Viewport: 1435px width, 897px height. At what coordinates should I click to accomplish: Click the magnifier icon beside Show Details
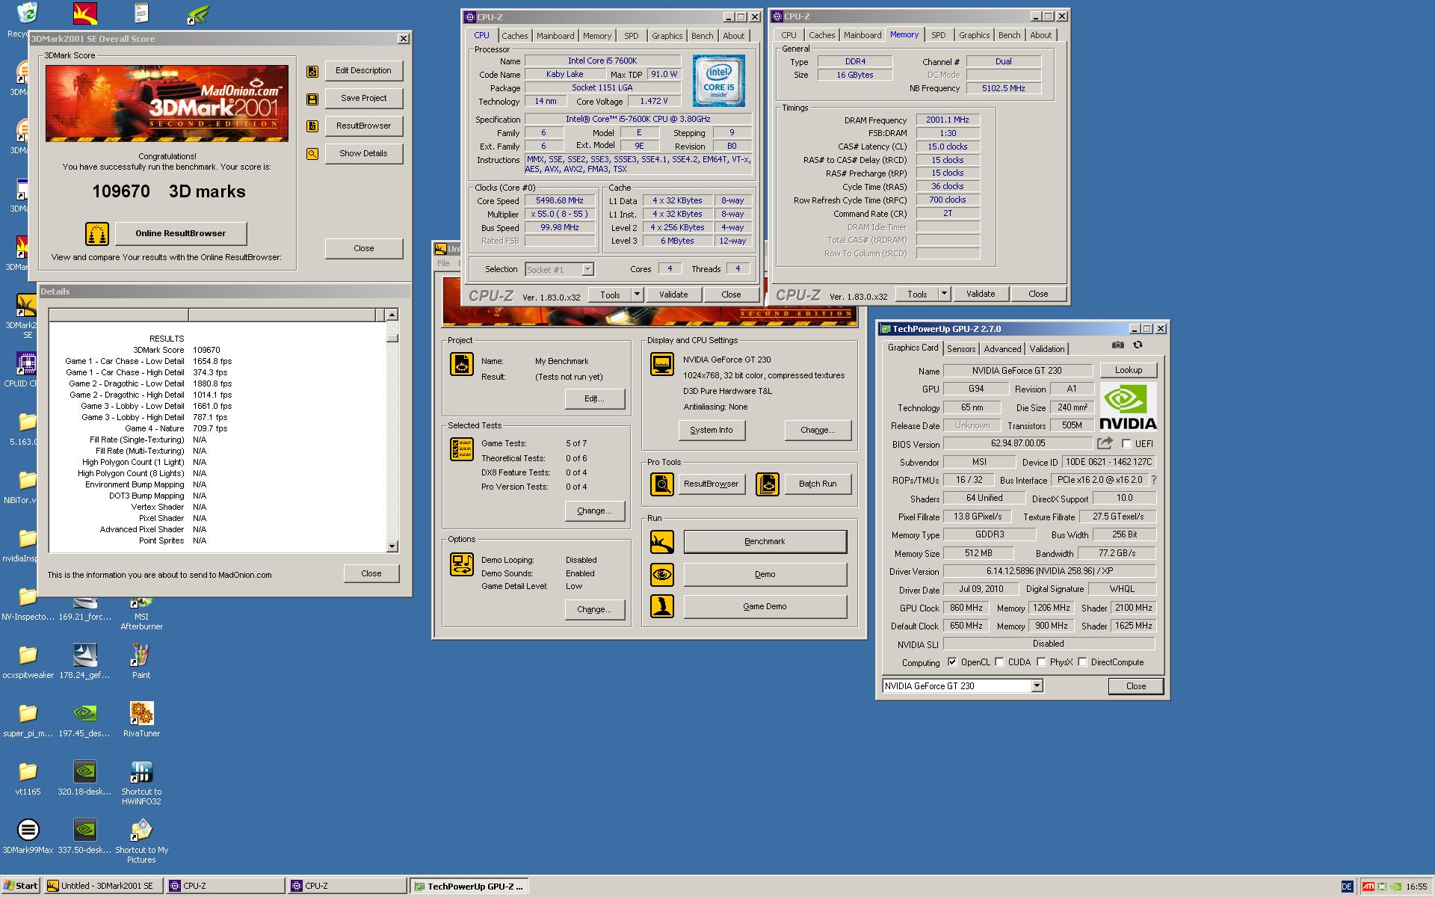[x=312, y=154]
